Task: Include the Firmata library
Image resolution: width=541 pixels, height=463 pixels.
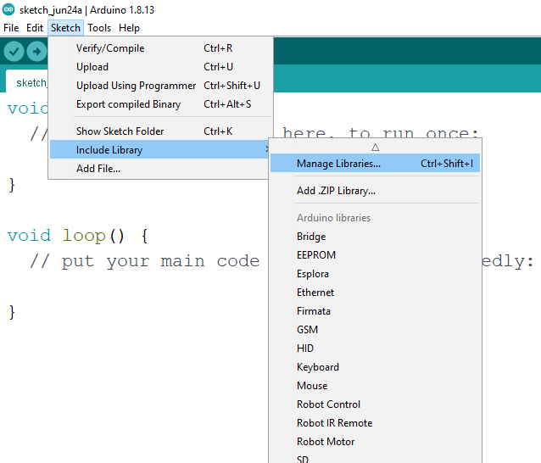Action: coord(314,311)
